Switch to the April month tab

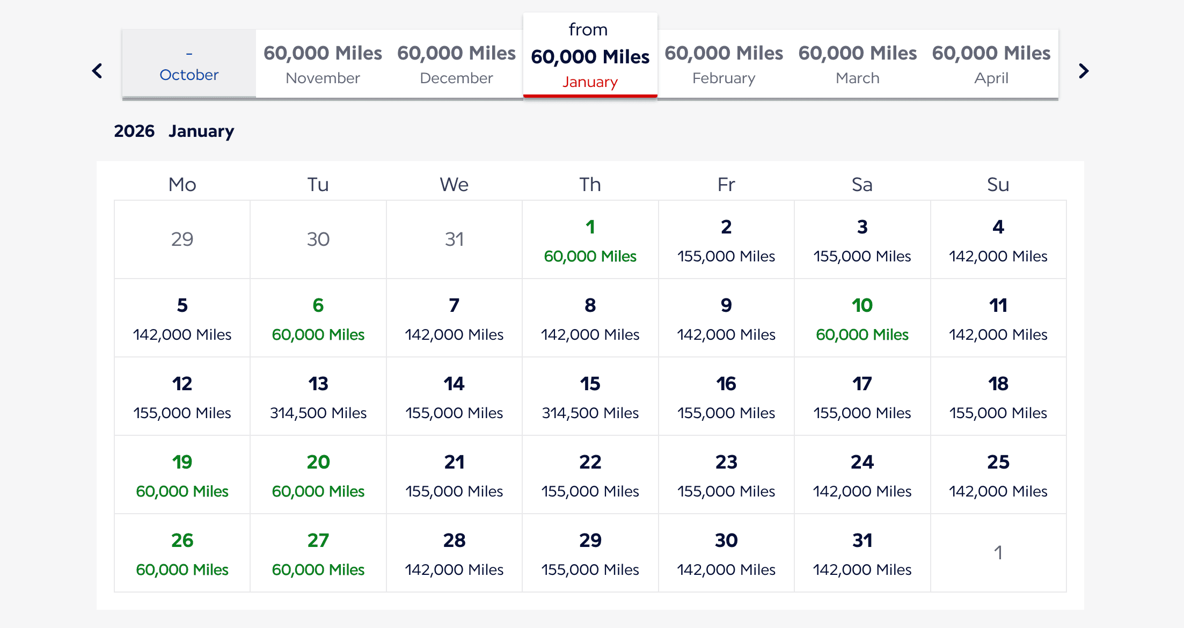click(x=991, y=63)
